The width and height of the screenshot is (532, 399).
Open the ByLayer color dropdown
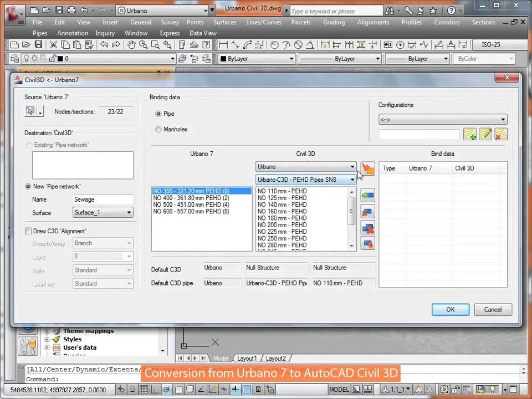point(257,59)
